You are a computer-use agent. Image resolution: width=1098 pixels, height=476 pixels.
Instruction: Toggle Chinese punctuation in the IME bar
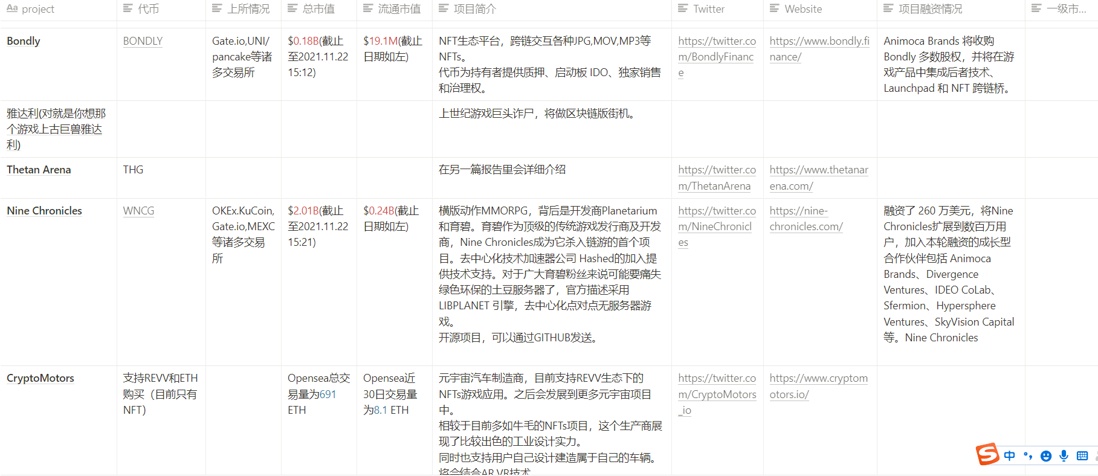[1028, 456]
